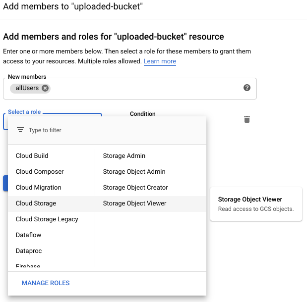
Task: Click the help question mark icon
Action: point(246,88)
